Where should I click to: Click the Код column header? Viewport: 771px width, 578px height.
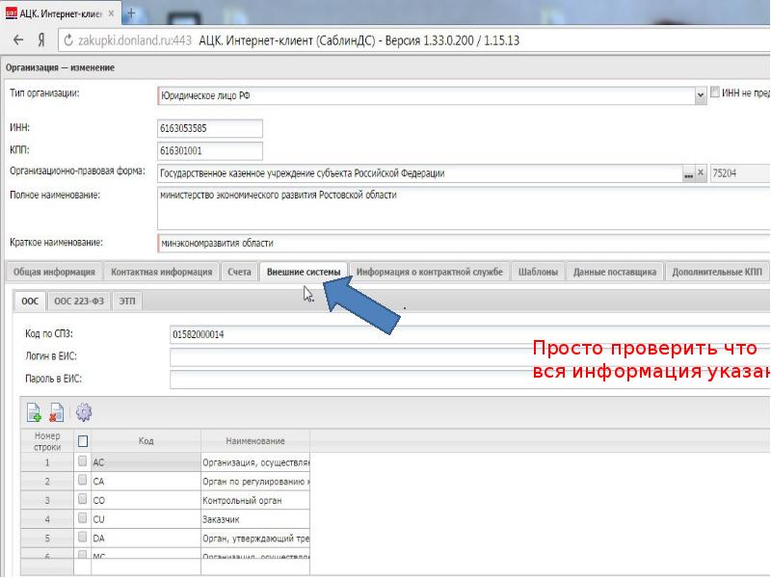coord(146,441)
